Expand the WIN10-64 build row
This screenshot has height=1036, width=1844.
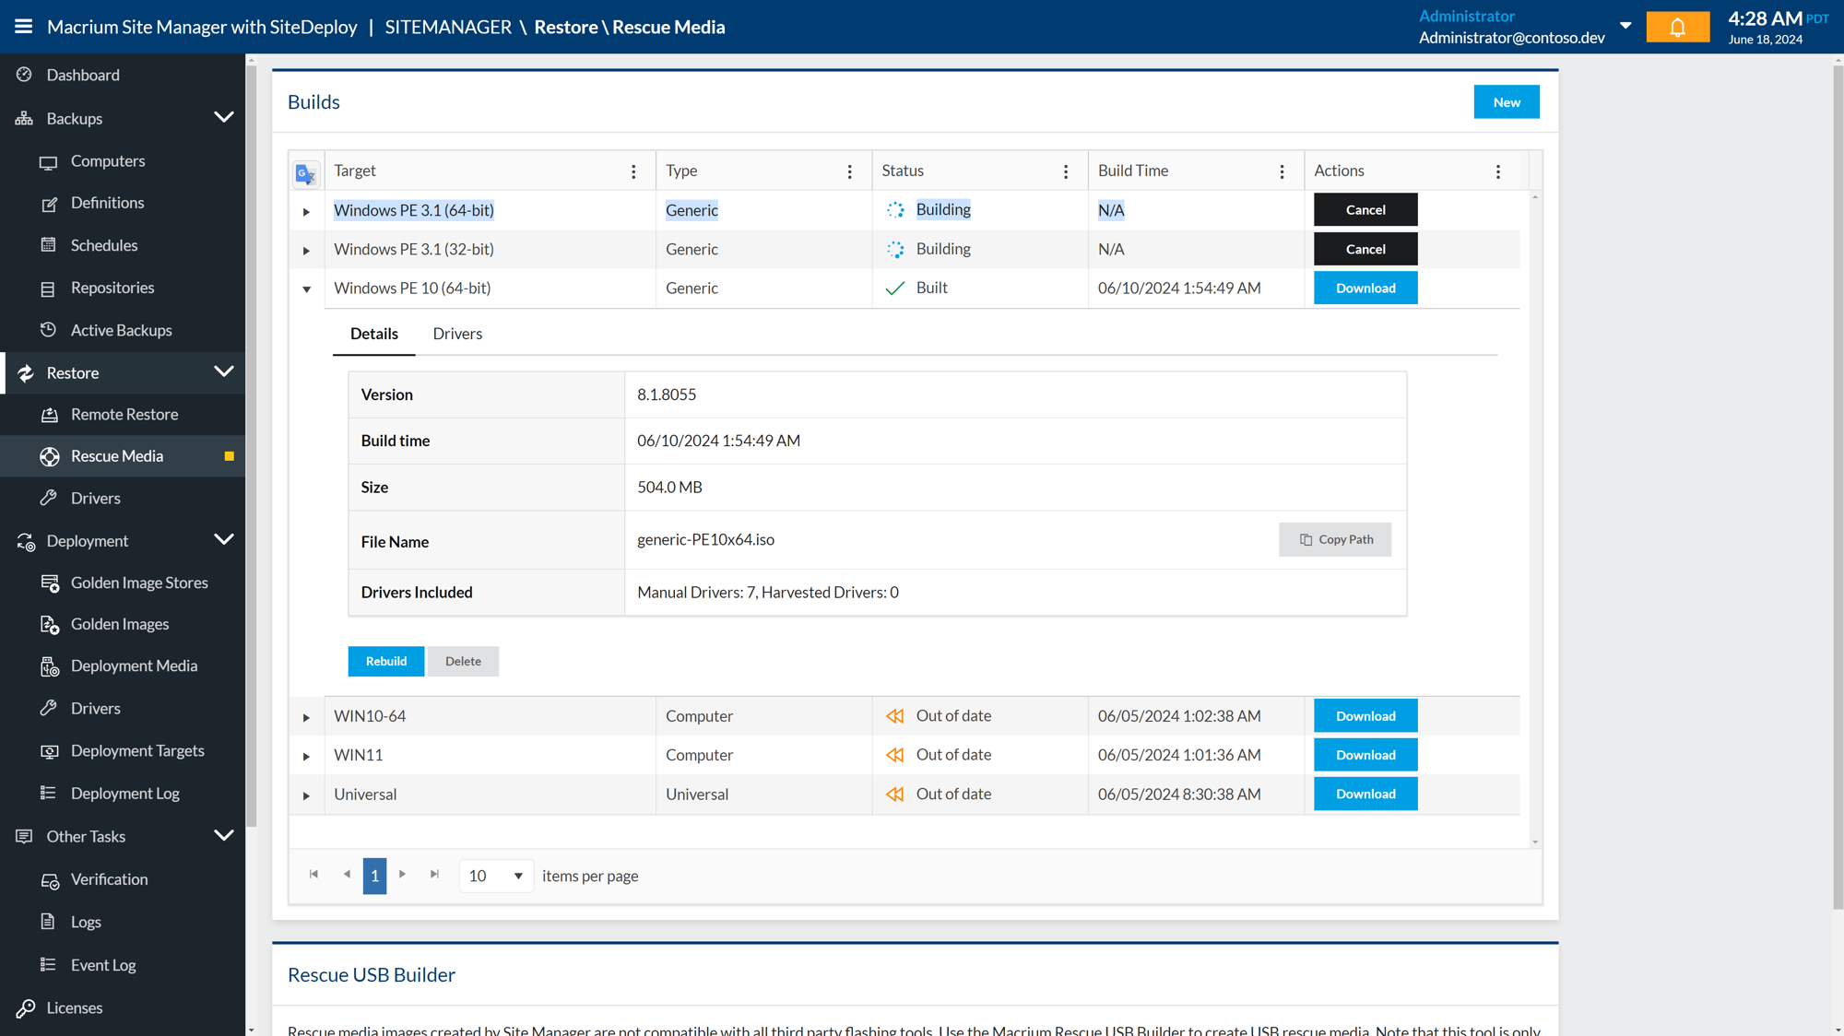click(306, 717)
